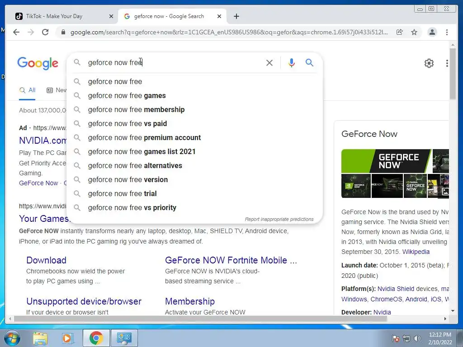The width and height of the screenshot is (463, 347).
Task: Click the Chrome taskbar icon
Action: point(96,338)
